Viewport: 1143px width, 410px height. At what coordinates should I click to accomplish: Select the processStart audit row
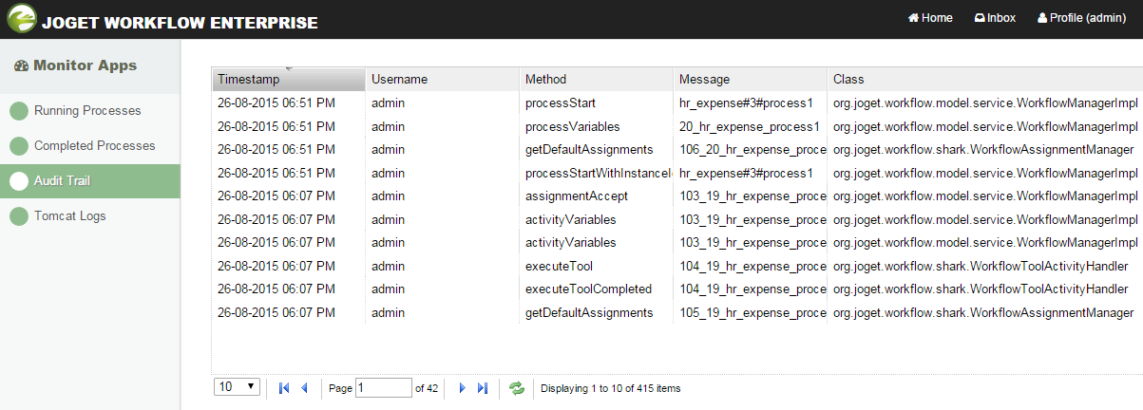[561, 102]
